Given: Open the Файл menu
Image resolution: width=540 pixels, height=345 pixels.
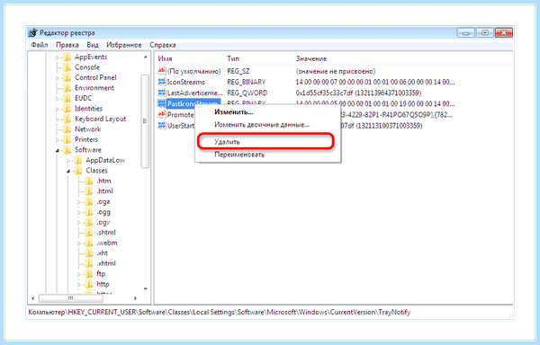Looking at the screenshot, I should tap(40, 45).
